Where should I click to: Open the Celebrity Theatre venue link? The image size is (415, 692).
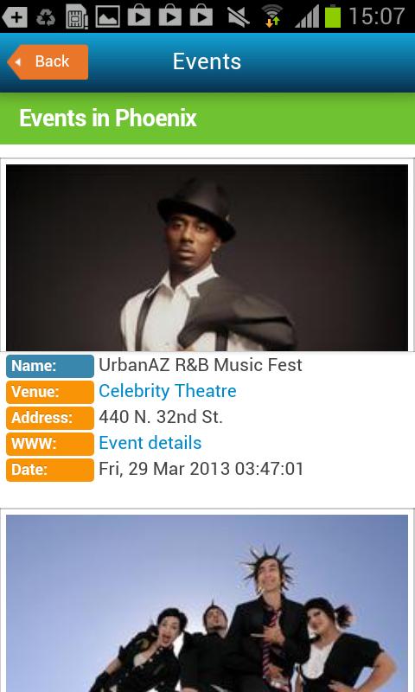(168, 391)
